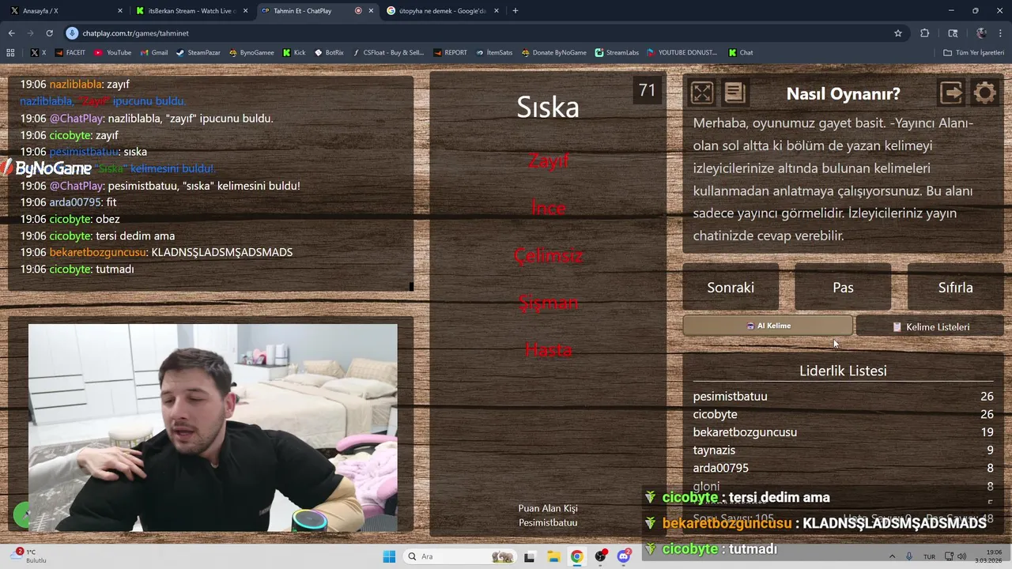Image resolution: width=1012 pixels, height=569 pixels.
Task: Open Google Chrome from taskbar
Action: [577, 556]
